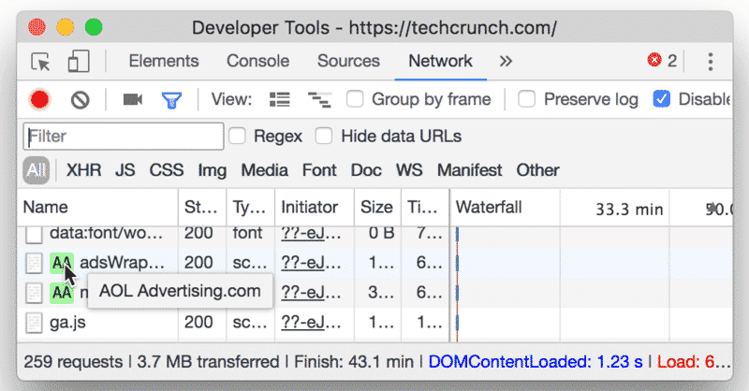The height and width of the screenshot is (391, 749).
Task: Toggle the device toolbar icon
Action: 78,62
